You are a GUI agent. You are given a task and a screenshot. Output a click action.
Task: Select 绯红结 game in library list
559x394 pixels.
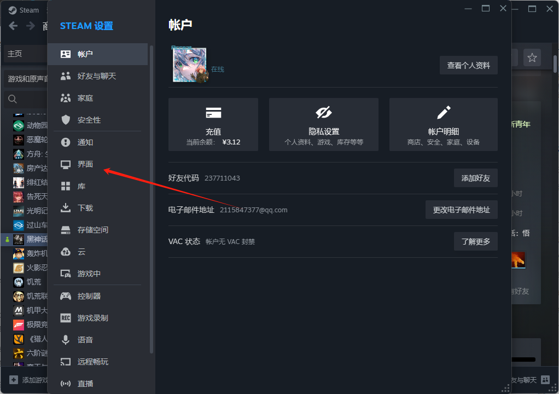30,182
